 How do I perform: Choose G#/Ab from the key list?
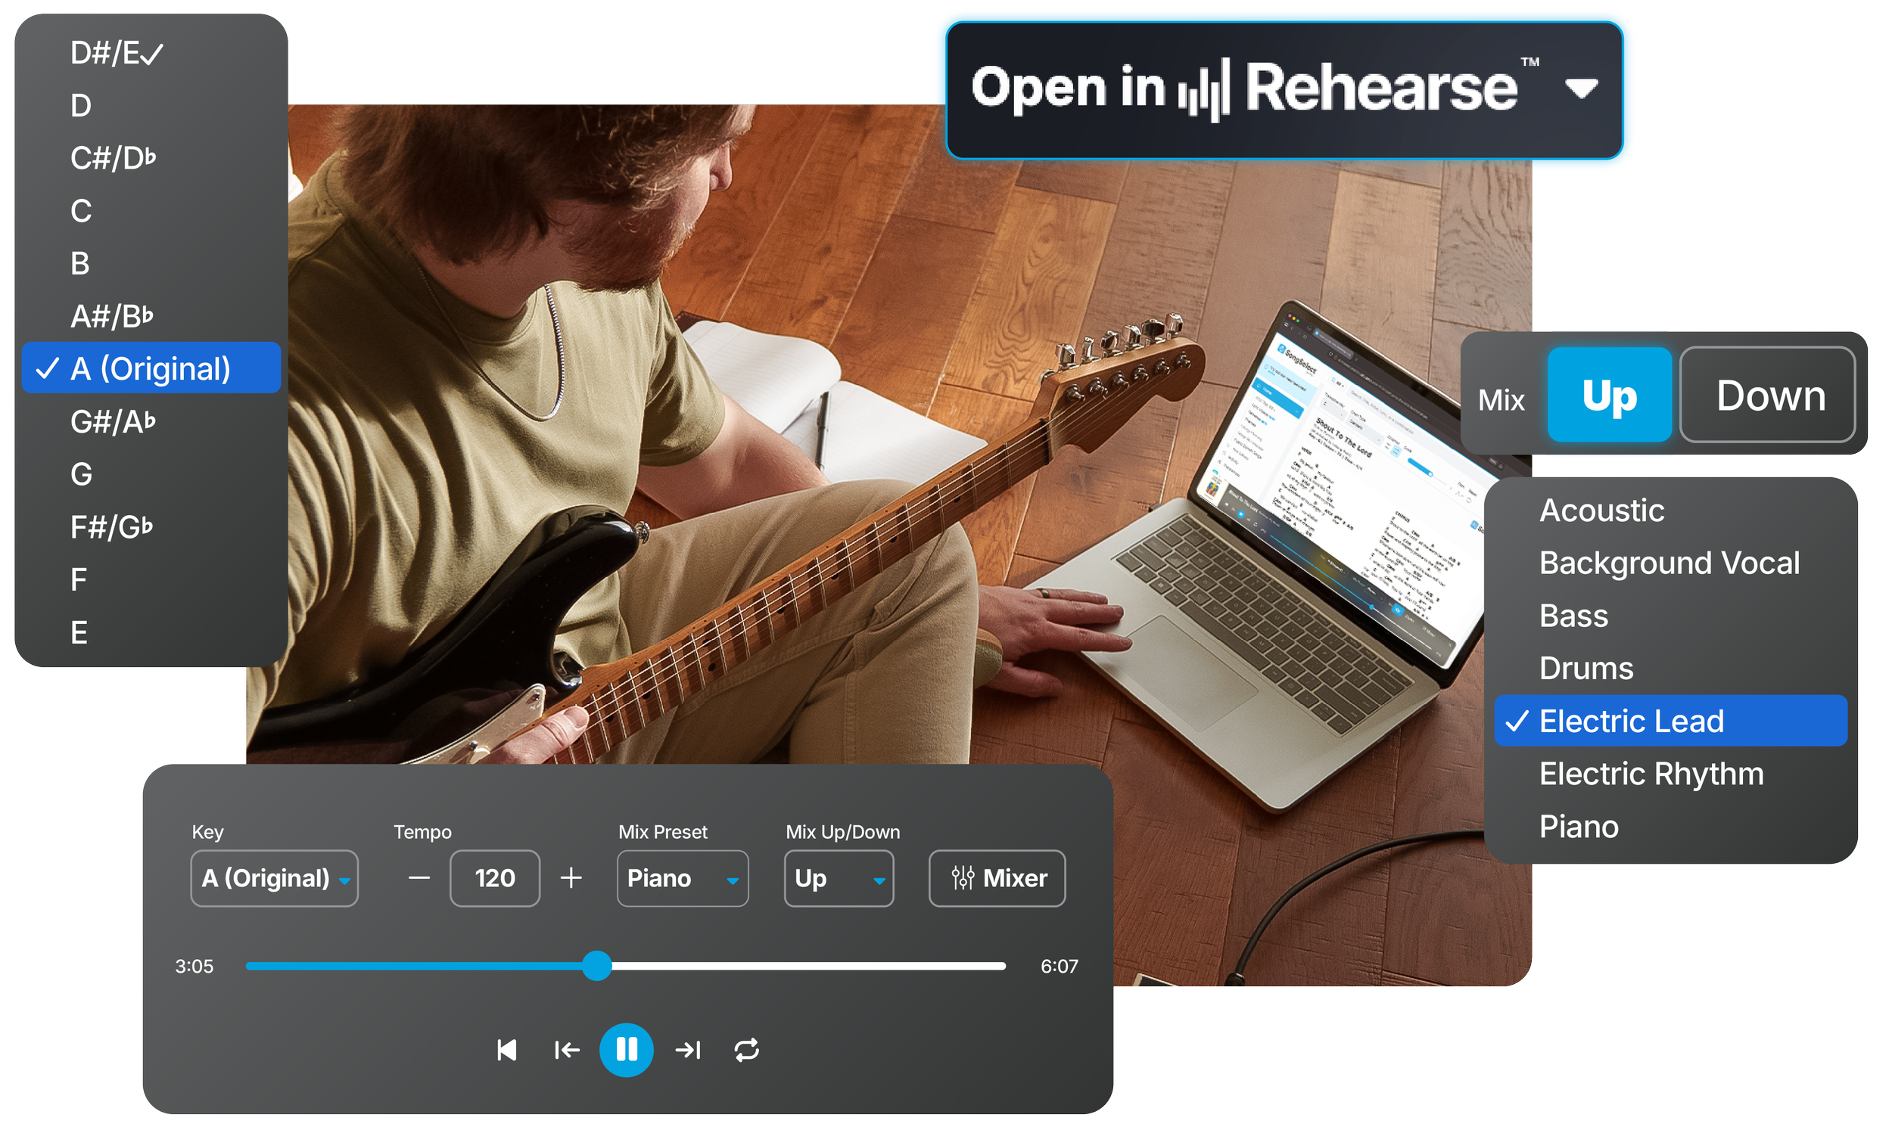tap(113, 421)
